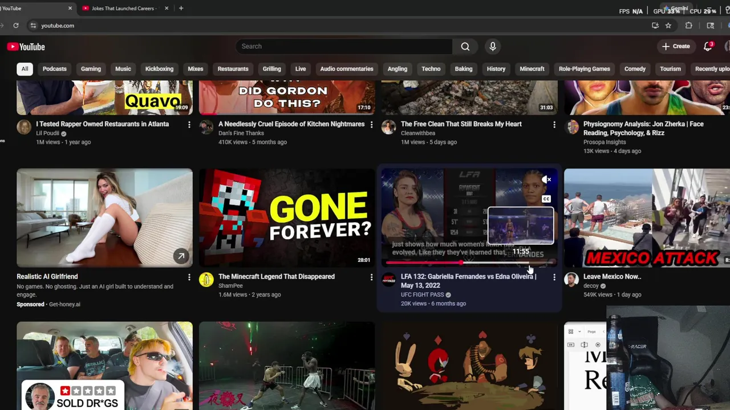Click the Create button
The height and width of the screenshot is (410, 730).
tap(676, 47)
